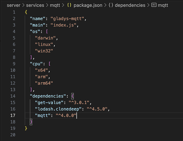
Task: Click the "arm64" entry in cpu array
Action: (x=44, y=83)
